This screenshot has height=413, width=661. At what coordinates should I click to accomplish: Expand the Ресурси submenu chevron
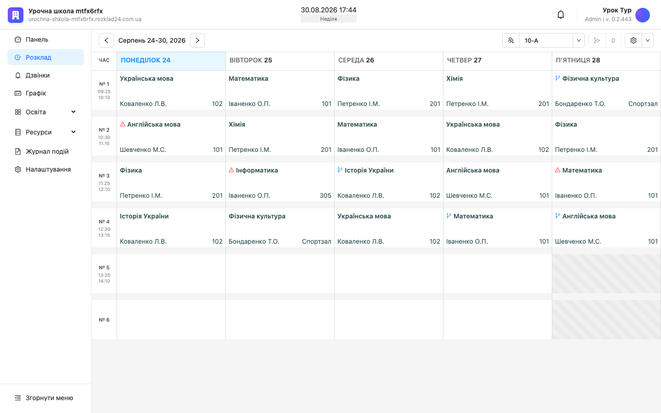tap(73, 132)
